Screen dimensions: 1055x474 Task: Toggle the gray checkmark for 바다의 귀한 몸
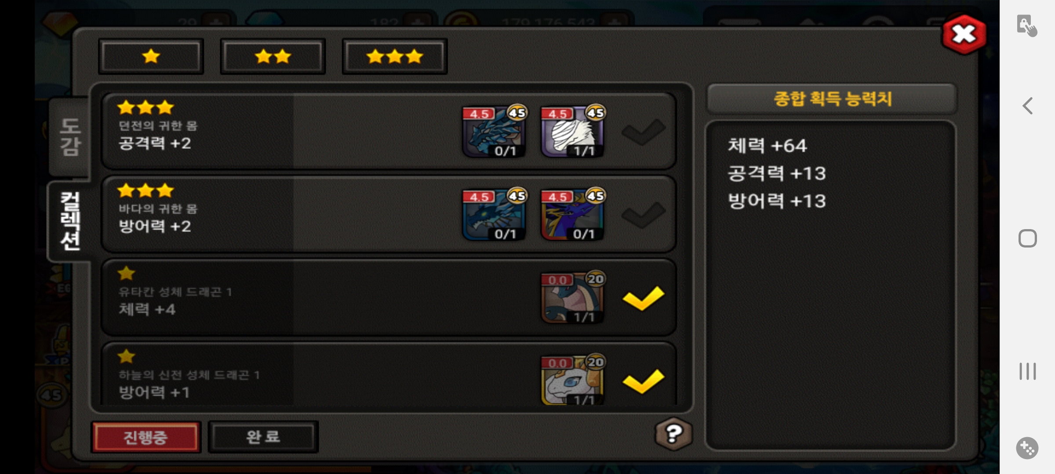point(643,215)
